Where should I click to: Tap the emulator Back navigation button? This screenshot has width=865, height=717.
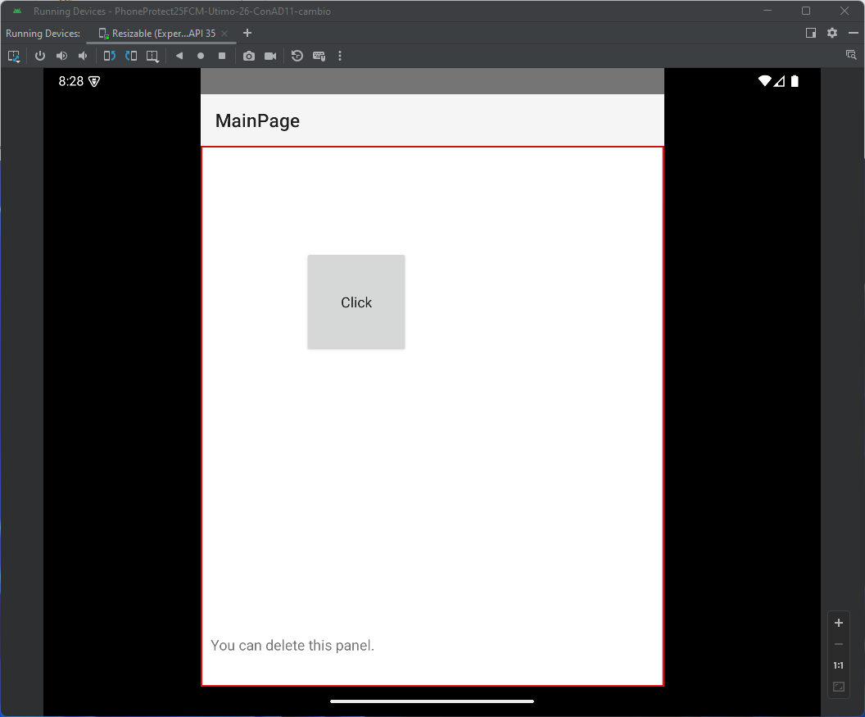(179, 56)
